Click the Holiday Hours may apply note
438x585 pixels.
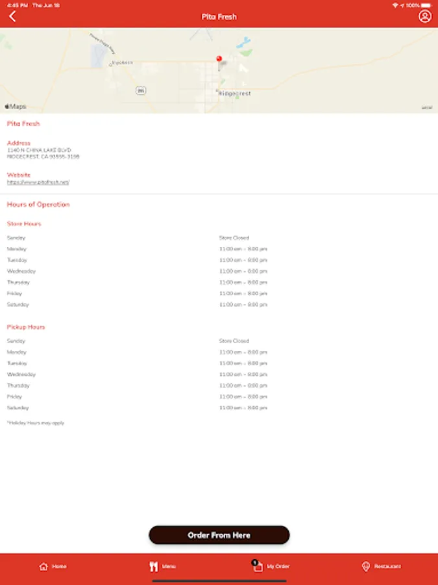point(36,423)
